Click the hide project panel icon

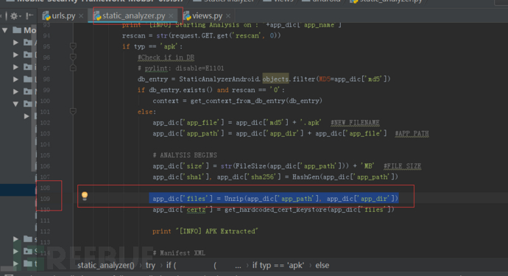(29, 15)
